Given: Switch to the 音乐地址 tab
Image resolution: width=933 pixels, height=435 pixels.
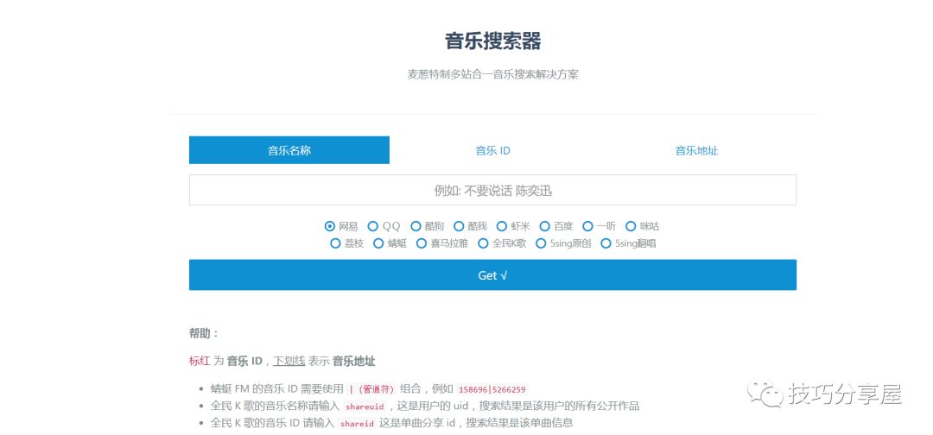Looking at the screenshot, I should pyautogui.click(x=696, y=150).
